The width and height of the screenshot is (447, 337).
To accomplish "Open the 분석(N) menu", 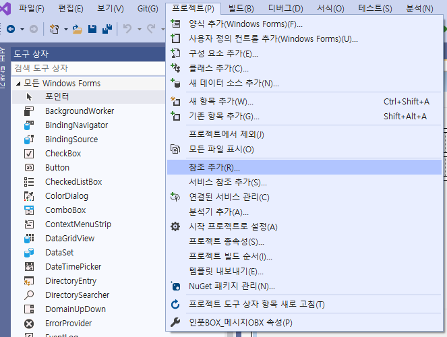I will [419, 9].
